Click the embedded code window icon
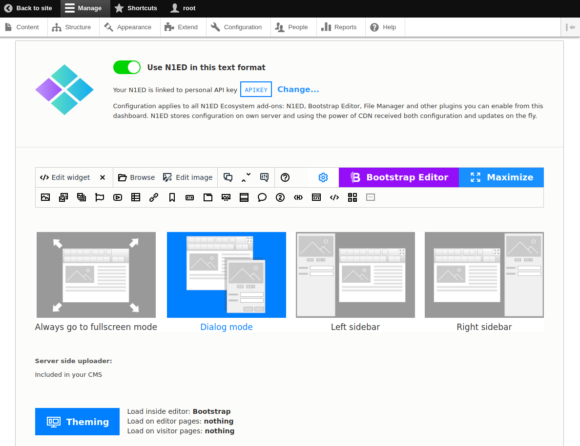Screen dimensions: 580x446 pos(316,197)
